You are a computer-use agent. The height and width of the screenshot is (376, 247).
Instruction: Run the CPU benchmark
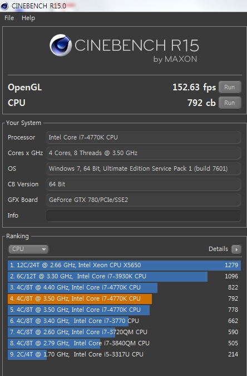click(x=230, y=103)
